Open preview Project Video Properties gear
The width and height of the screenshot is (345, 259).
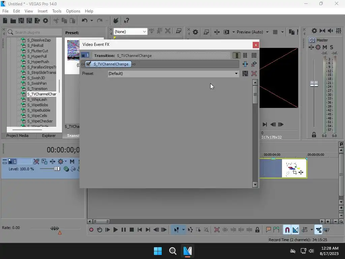coord(195,32)
